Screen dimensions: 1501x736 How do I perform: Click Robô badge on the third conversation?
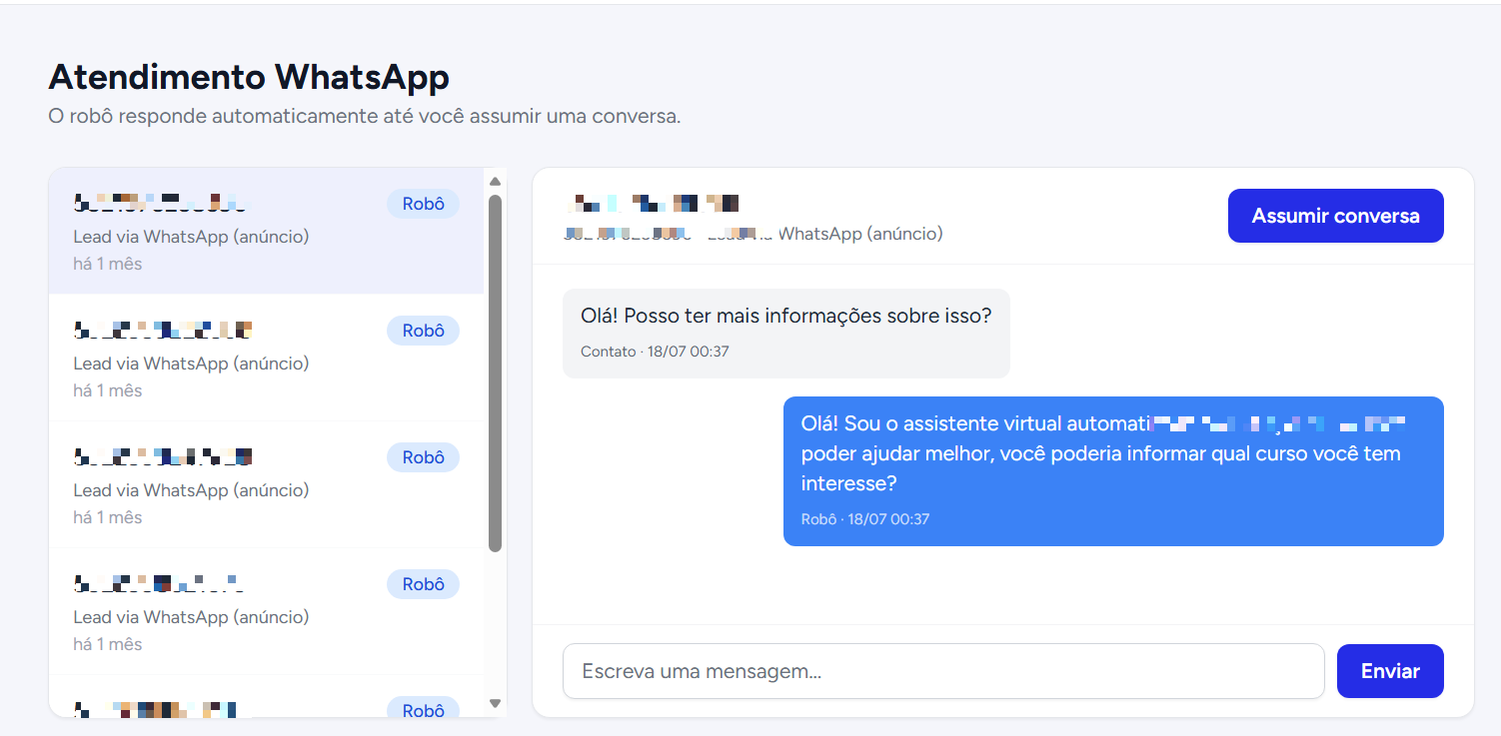[423, 457]
